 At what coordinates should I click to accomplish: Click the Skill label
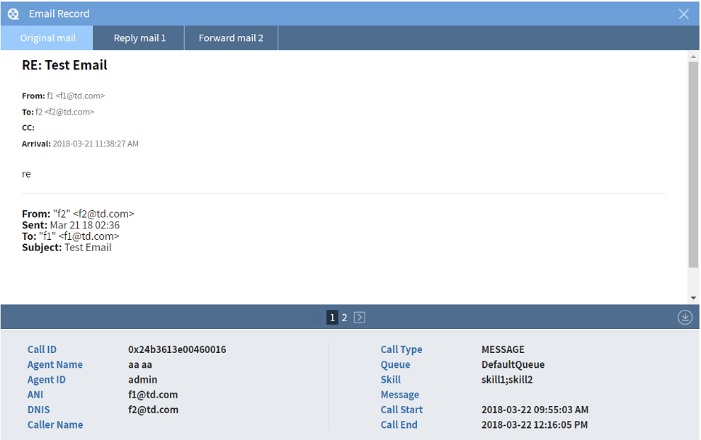point(390,379)
